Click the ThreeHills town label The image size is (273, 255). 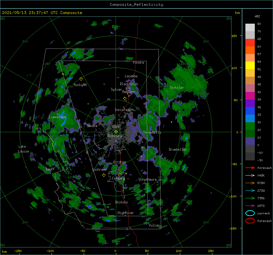pyautogui.click(x=152, y=133)
